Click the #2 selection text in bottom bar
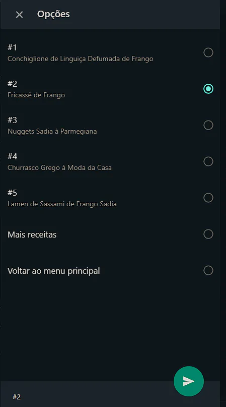The width and height of the screenshot is (226, 407). (x=17, y=396)
